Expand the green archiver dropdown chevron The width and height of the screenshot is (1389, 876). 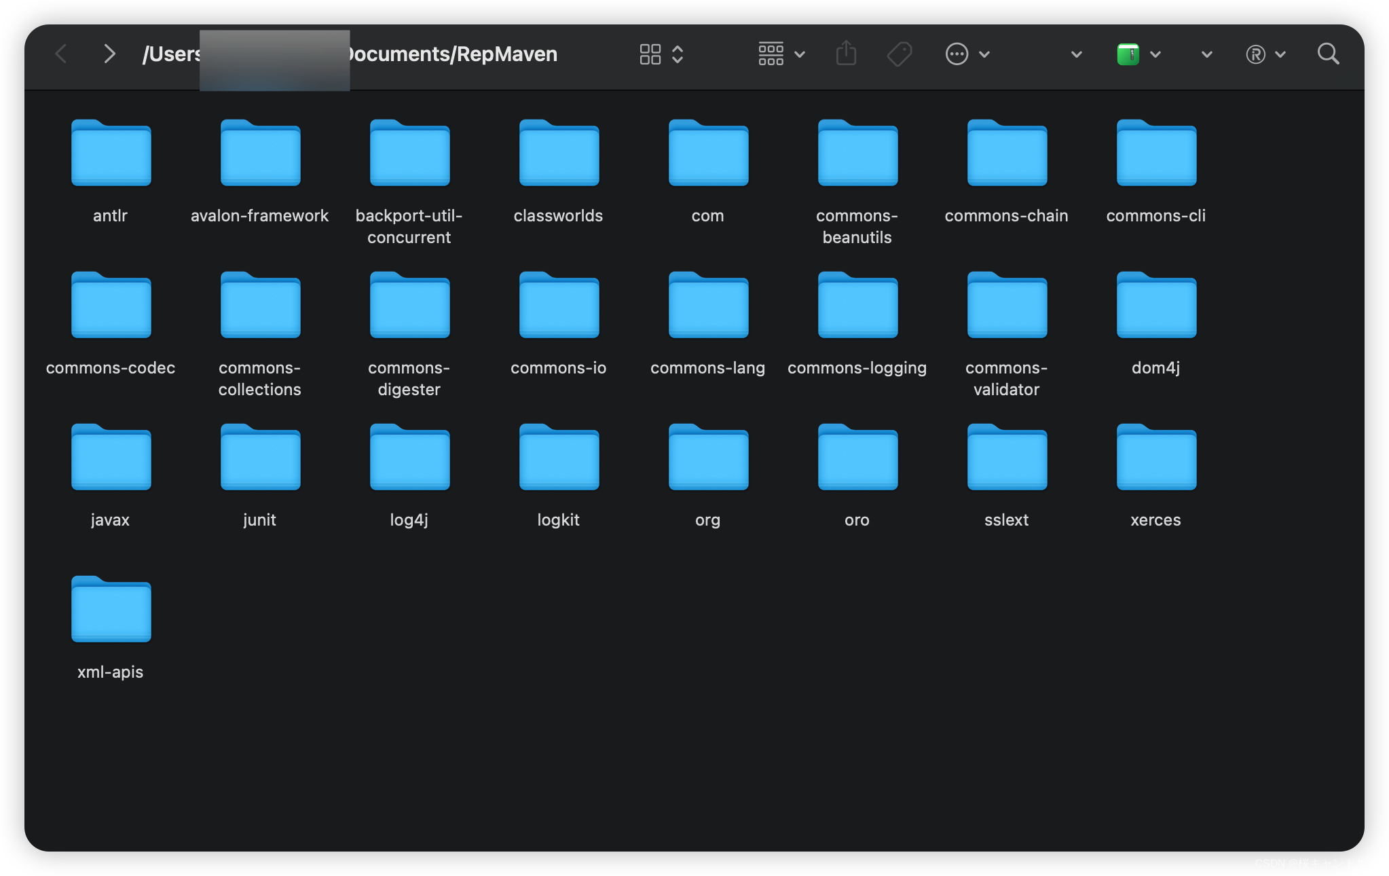(x=1155, y=54)
